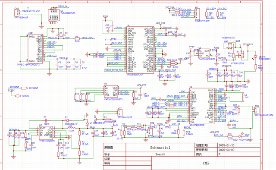The height and width of the screenshot is (170, 276).
Task: Click the Q1 MOSFET transistor symbol
Action: 241,55
